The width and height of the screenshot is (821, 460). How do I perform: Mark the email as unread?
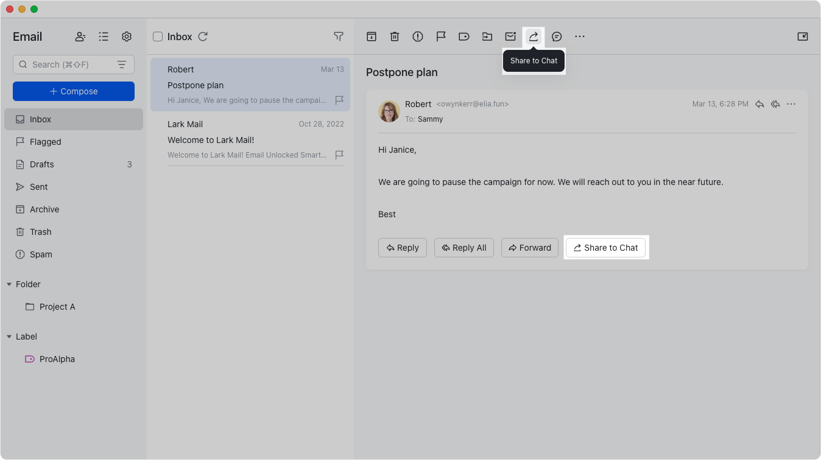(x=510, y=36)
